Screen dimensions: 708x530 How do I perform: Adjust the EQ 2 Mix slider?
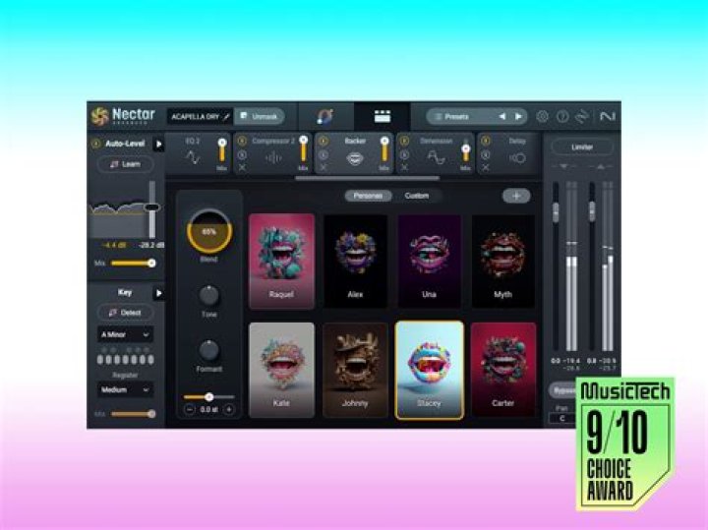221,151
